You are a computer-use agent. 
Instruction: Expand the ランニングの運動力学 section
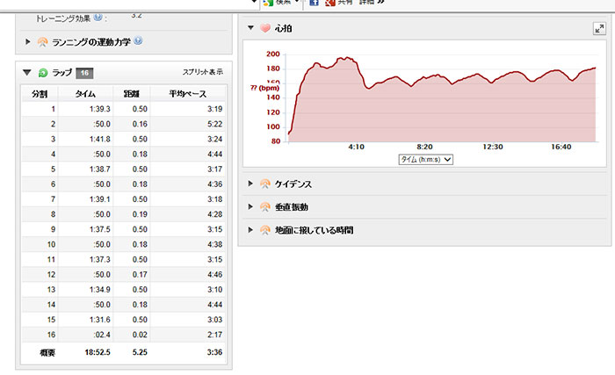pyautogui.click(x=28, y=41)
